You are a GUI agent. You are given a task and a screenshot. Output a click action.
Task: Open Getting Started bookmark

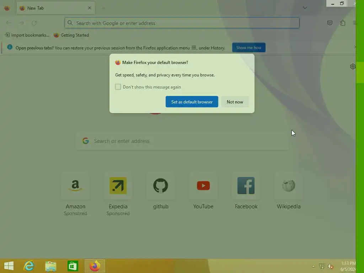[71, 35]
